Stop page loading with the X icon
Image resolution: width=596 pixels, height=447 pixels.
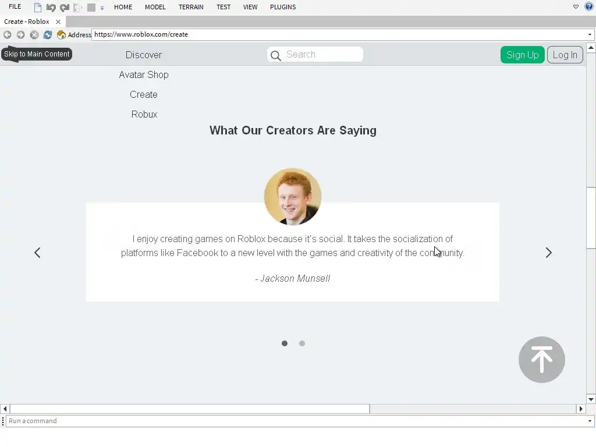point(34,34)
